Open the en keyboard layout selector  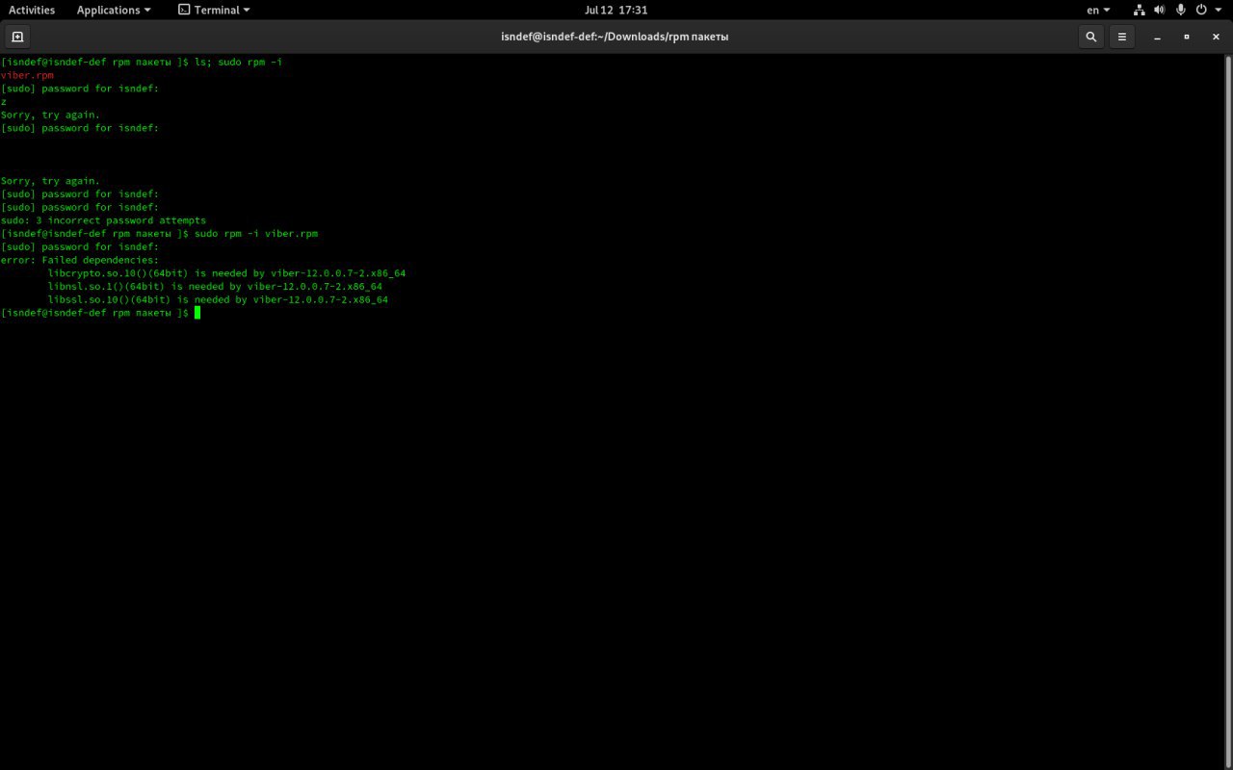point(1098,10)
